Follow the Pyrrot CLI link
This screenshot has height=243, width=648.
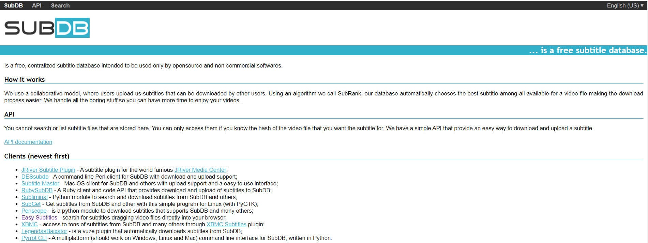coord(34,238)
